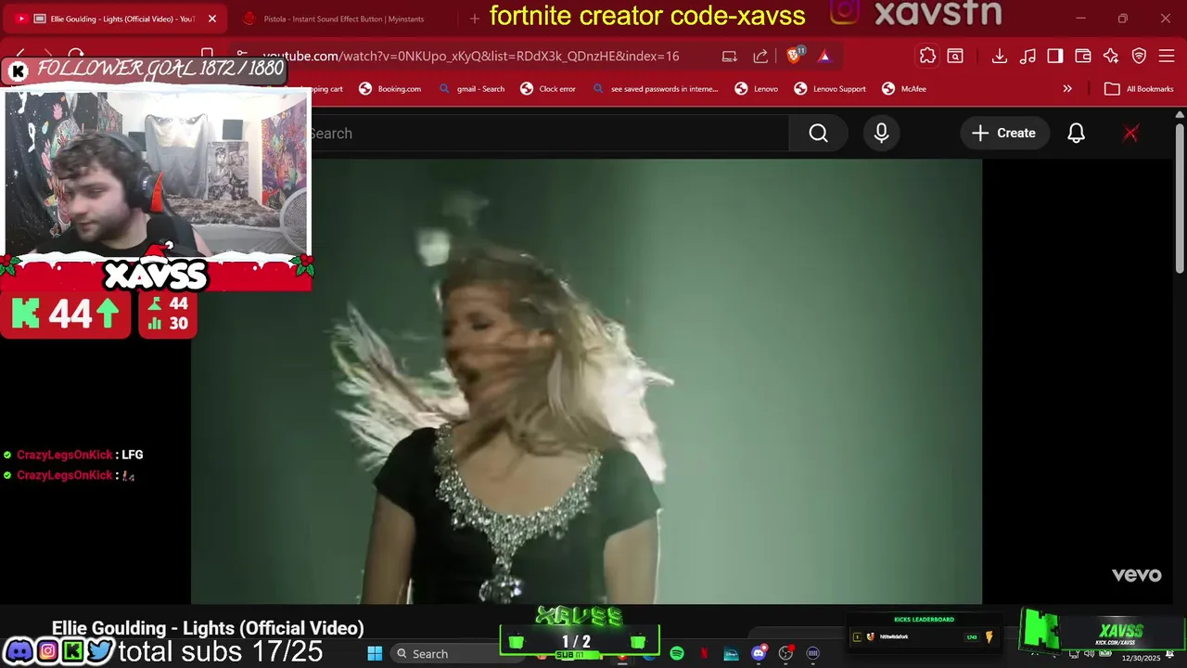Open the Downloads toolbar icon
Screen dimensions: 1187x668
coord(999,57)
